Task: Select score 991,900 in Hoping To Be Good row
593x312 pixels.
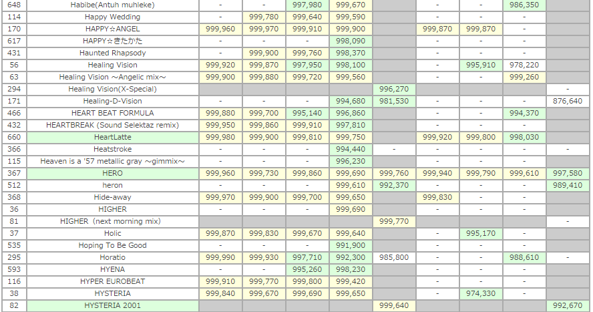Action: (351, 245)
